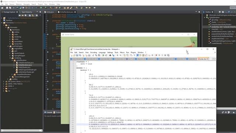The width and height of the screenshot is (236, 133).
Task: Expand the toolbox package node
Action: coord(8,79)
